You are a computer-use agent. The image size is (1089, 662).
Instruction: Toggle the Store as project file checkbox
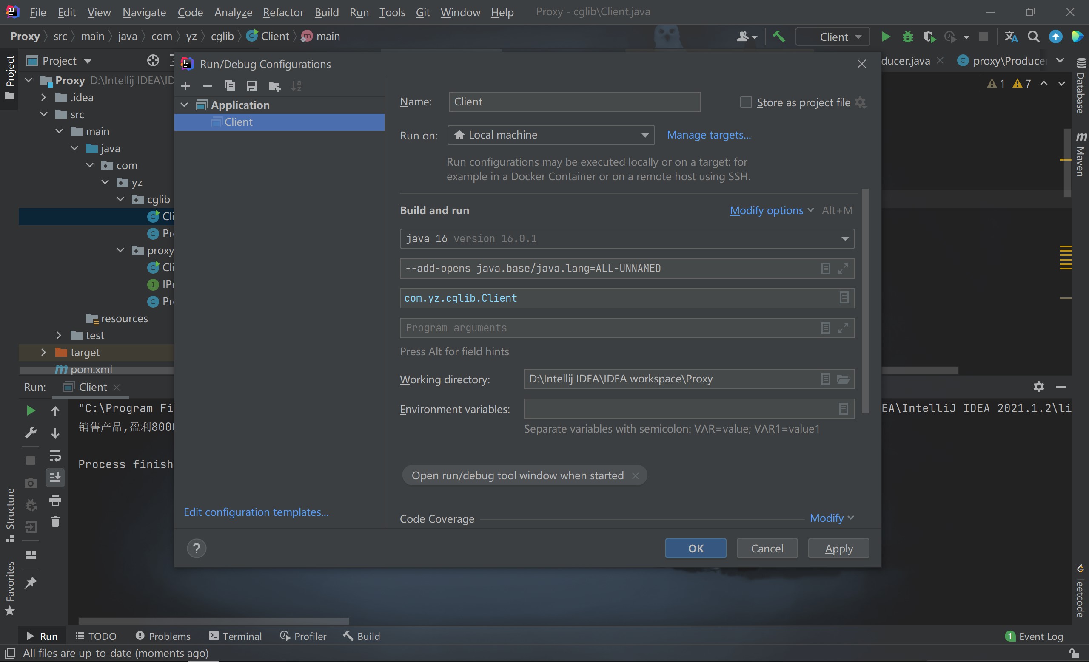(x=745, y=102)
